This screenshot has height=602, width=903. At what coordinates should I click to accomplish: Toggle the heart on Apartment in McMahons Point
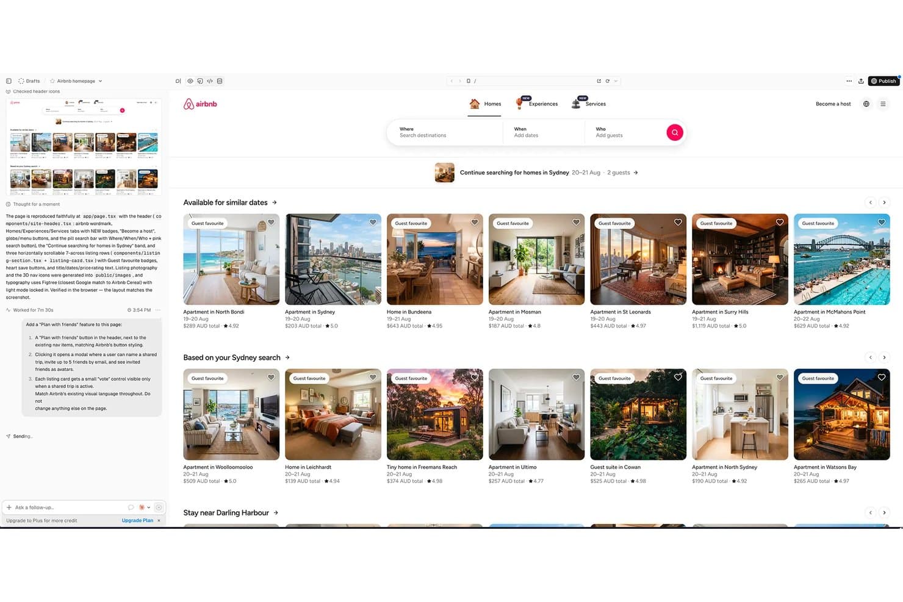click(882, 223)
